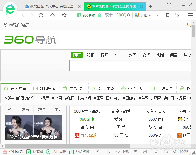Click the undo closed tab icon
Screen dimensions: 196x155
point(177,15)
